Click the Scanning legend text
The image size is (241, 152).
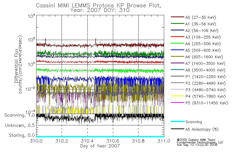point(194,122)
